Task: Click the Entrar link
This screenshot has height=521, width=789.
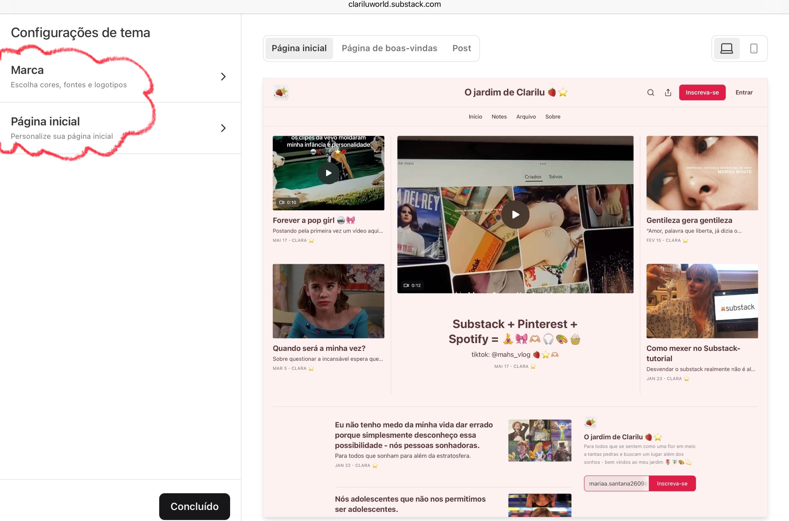Action: pos(744,93)
